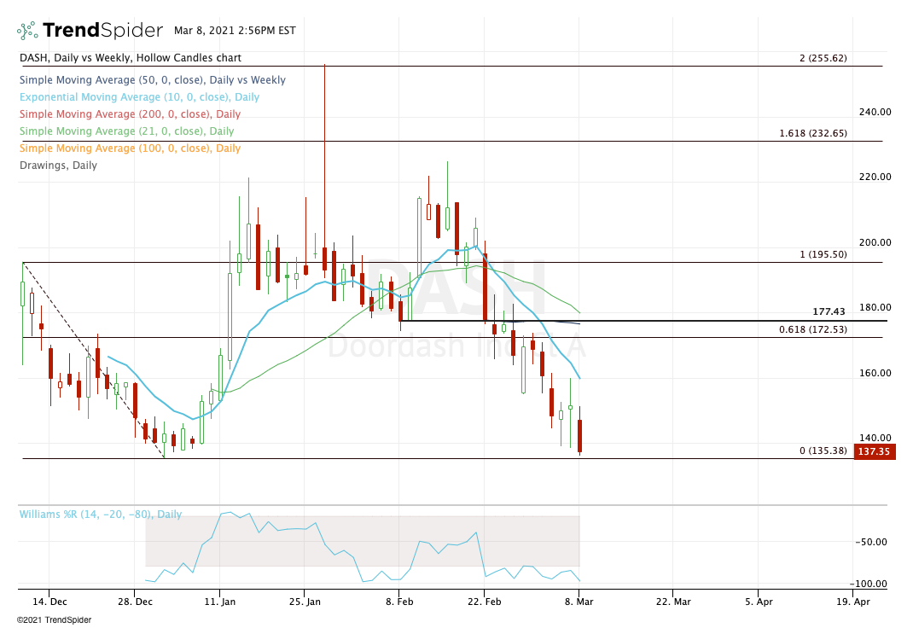Click the '140.00' price axis label
This screenshot has height=628, width=913.
[875, 438]
